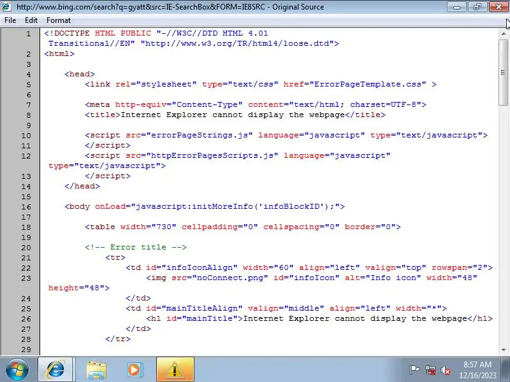Screen dimensions: 510x382
Task: Click the </head> tag on line 14
Action: 82,186
